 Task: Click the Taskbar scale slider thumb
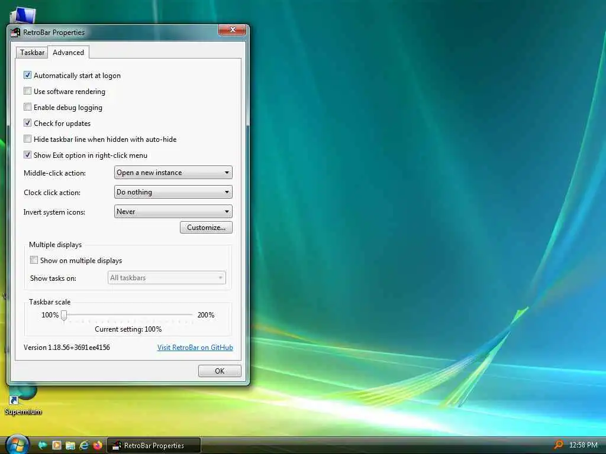click(x=64, y=316)
